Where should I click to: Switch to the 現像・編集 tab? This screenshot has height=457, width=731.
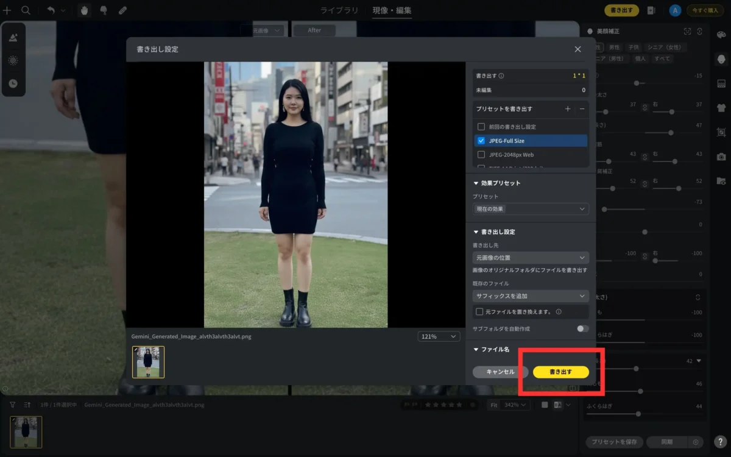pyautogui.click(x=392, y=10)
